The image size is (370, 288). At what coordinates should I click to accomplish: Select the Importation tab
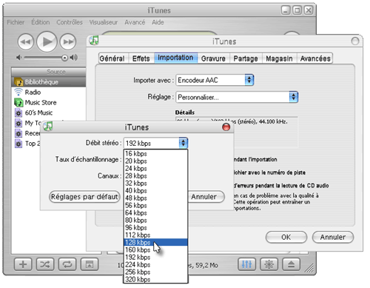coord(175,58)
